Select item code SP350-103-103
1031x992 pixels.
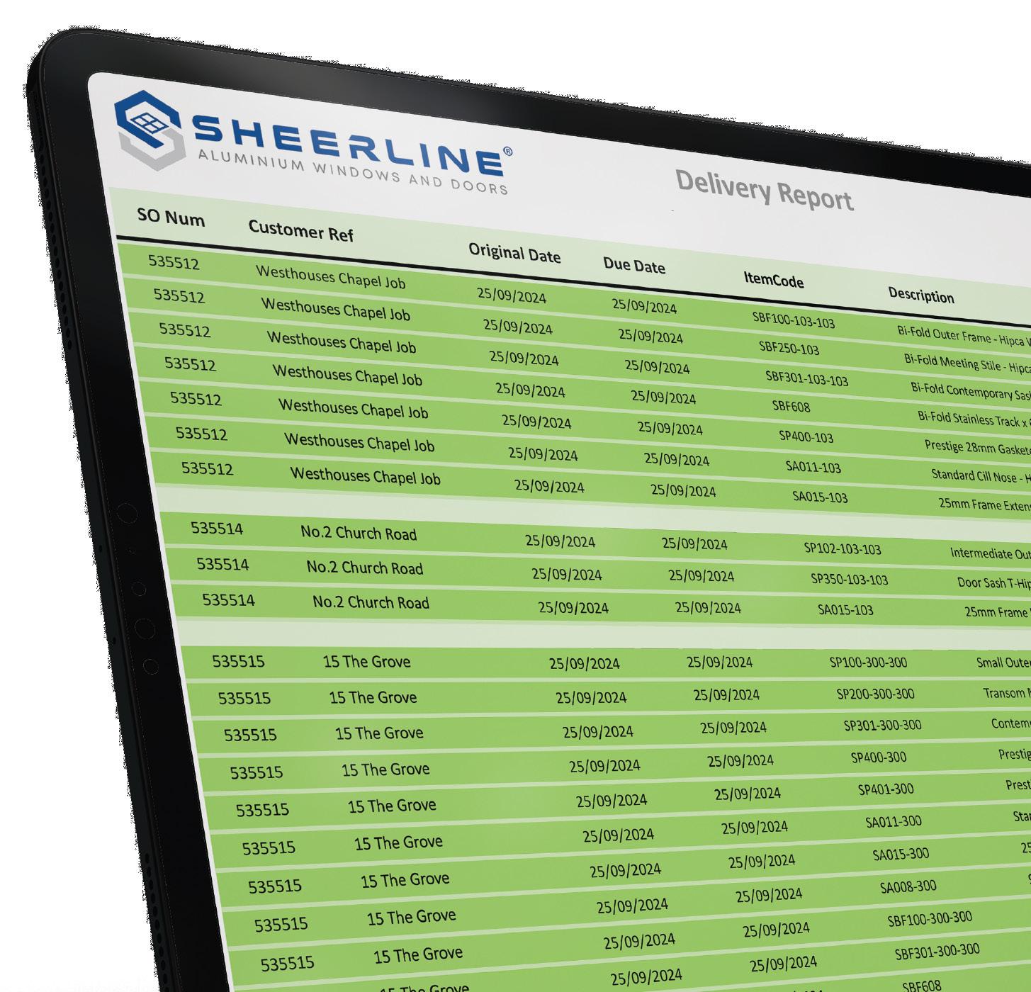coord(850,579)
